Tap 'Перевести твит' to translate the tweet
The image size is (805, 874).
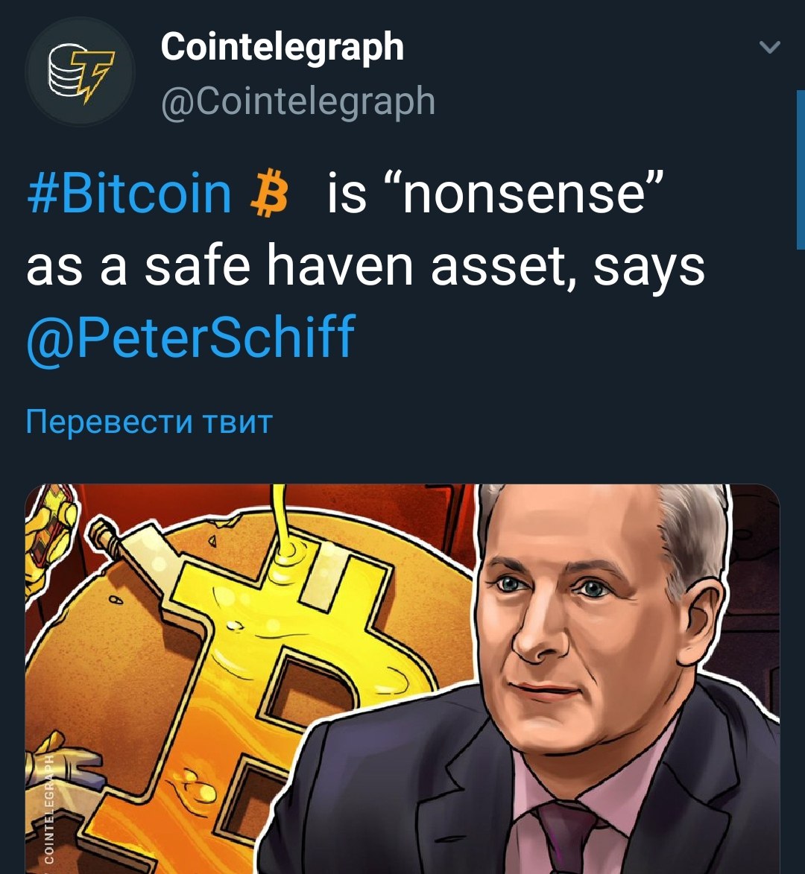point(149,422)
